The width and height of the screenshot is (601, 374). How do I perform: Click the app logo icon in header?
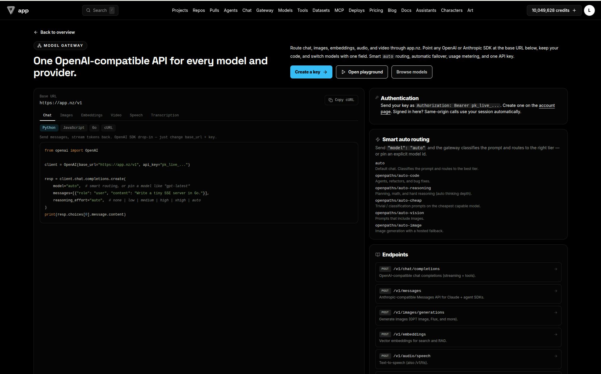tap(11, 10)
